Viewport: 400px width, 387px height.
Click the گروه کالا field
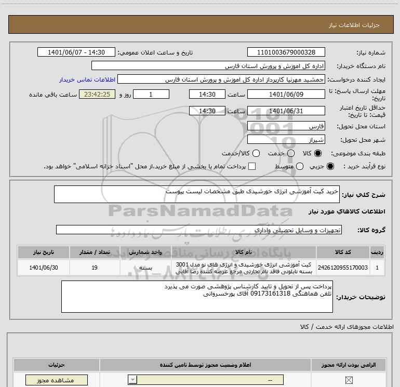coord(199,230)
